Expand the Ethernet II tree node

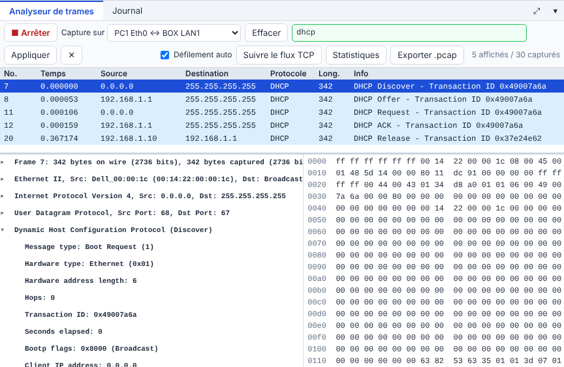coord(3,179)
